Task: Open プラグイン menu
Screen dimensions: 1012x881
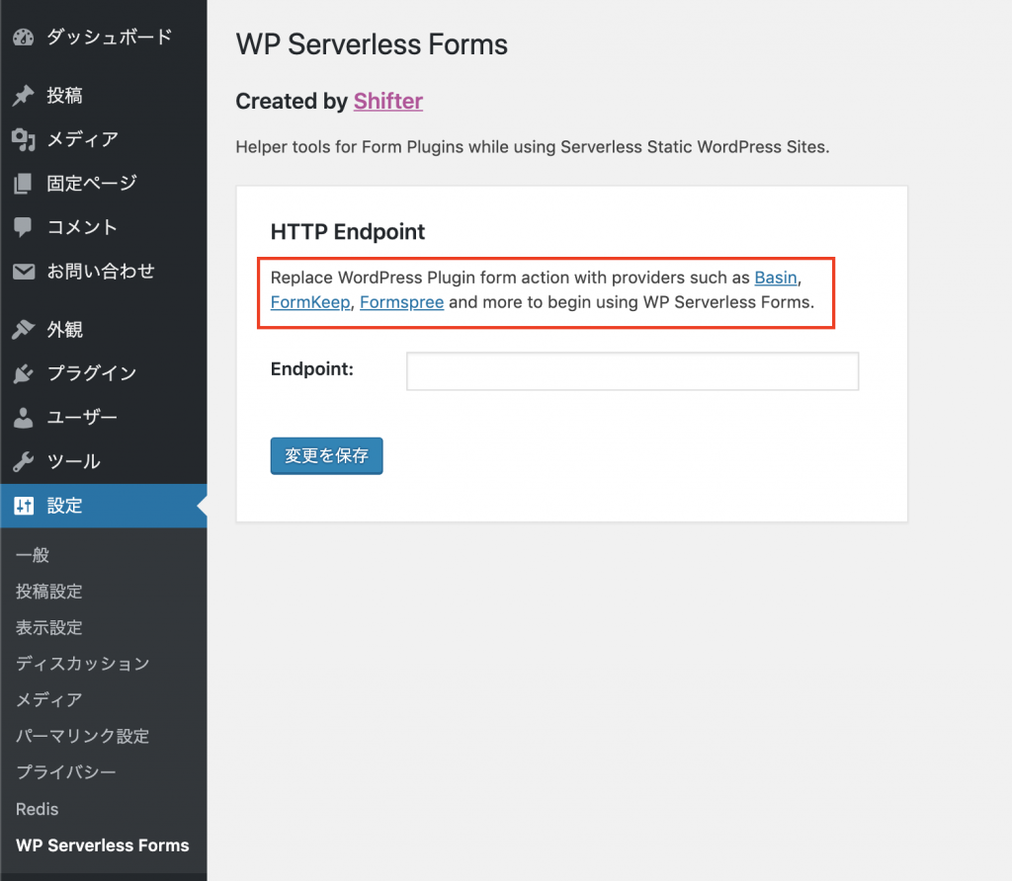Action: tap(92, 373)
